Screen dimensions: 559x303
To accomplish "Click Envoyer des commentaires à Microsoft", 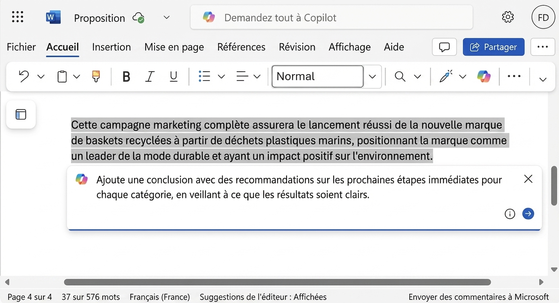I will point(479,297).
